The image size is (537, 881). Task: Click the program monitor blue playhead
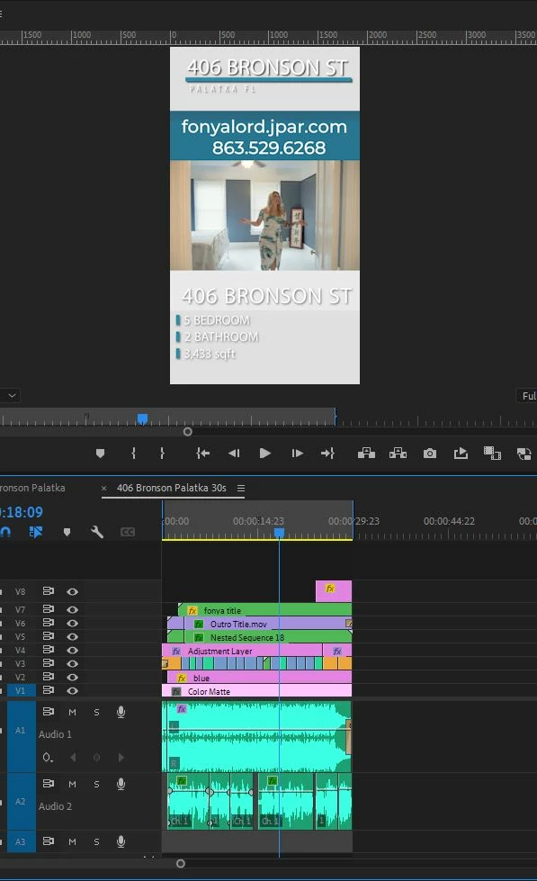[143, 418]
